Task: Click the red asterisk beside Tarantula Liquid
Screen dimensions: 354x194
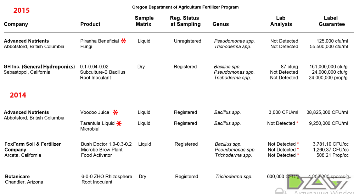Action: pyautogui.click(x=119, y=123)
